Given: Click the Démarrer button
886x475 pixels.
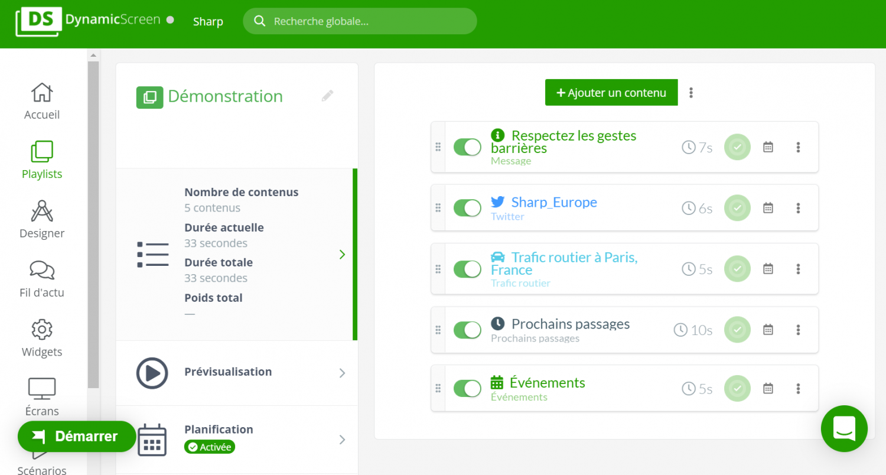Looking at the screenshot, I should [x=77, y=437].
